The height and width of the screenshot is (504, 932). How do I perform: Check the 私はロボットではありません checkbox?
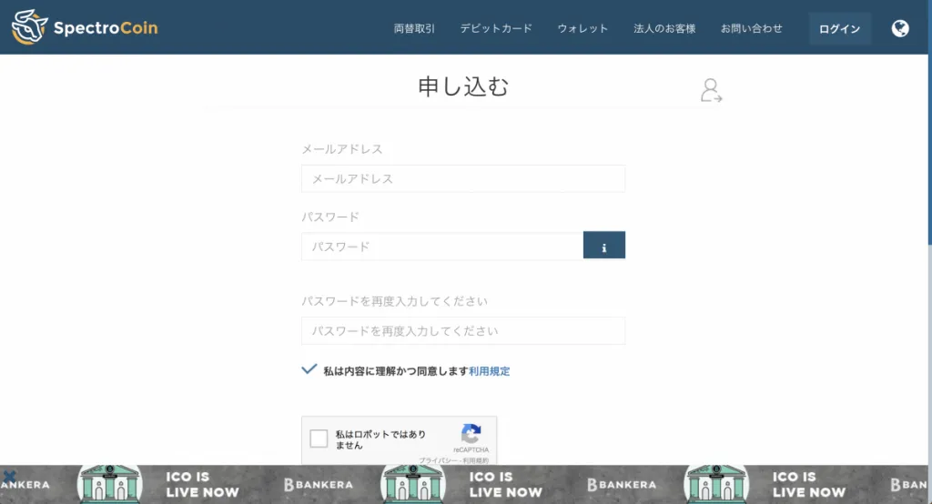pos(319,438)
